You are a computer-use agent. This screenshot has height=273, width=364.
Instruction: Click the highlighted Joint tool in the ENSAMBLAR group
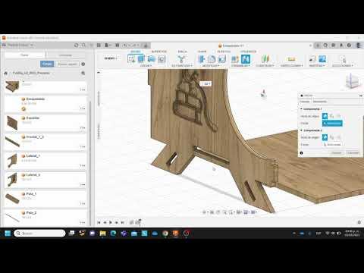(x=246, y=59)
